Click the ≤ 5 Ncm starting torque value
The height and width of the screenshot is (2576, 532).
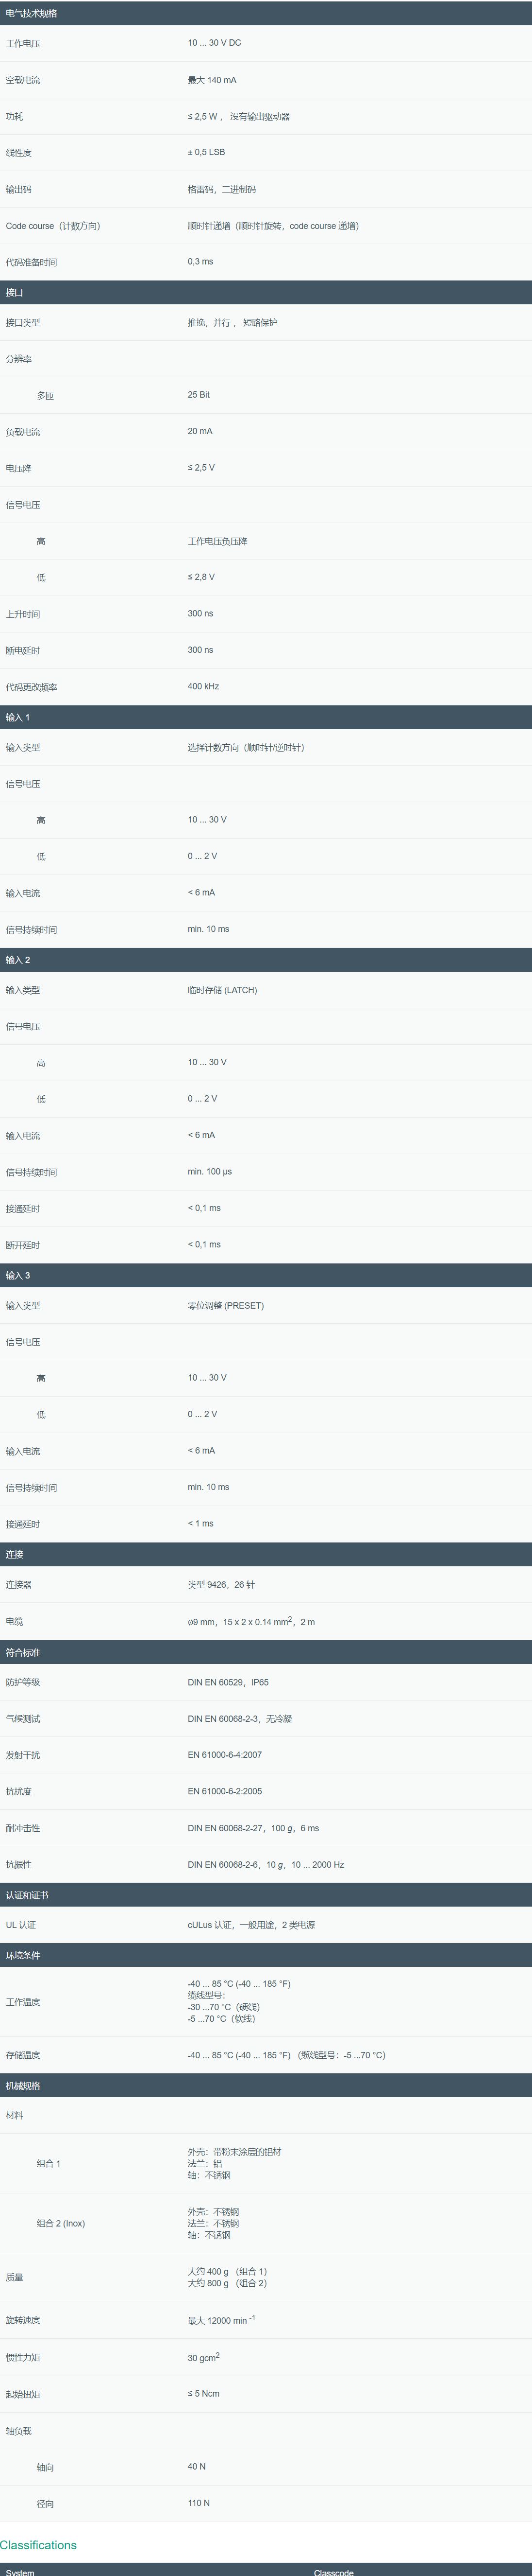coord(203,2393)
